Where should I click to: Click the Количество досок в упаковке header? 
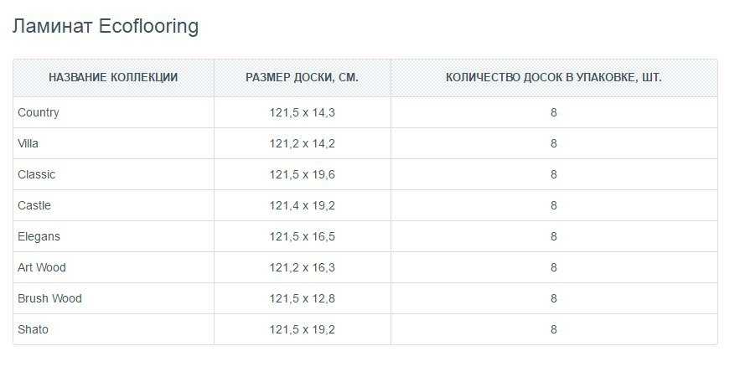(554, 77)
